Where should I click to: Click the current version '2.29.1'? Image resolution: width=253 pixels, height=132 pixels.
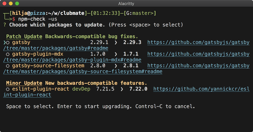tap(99, 42)
